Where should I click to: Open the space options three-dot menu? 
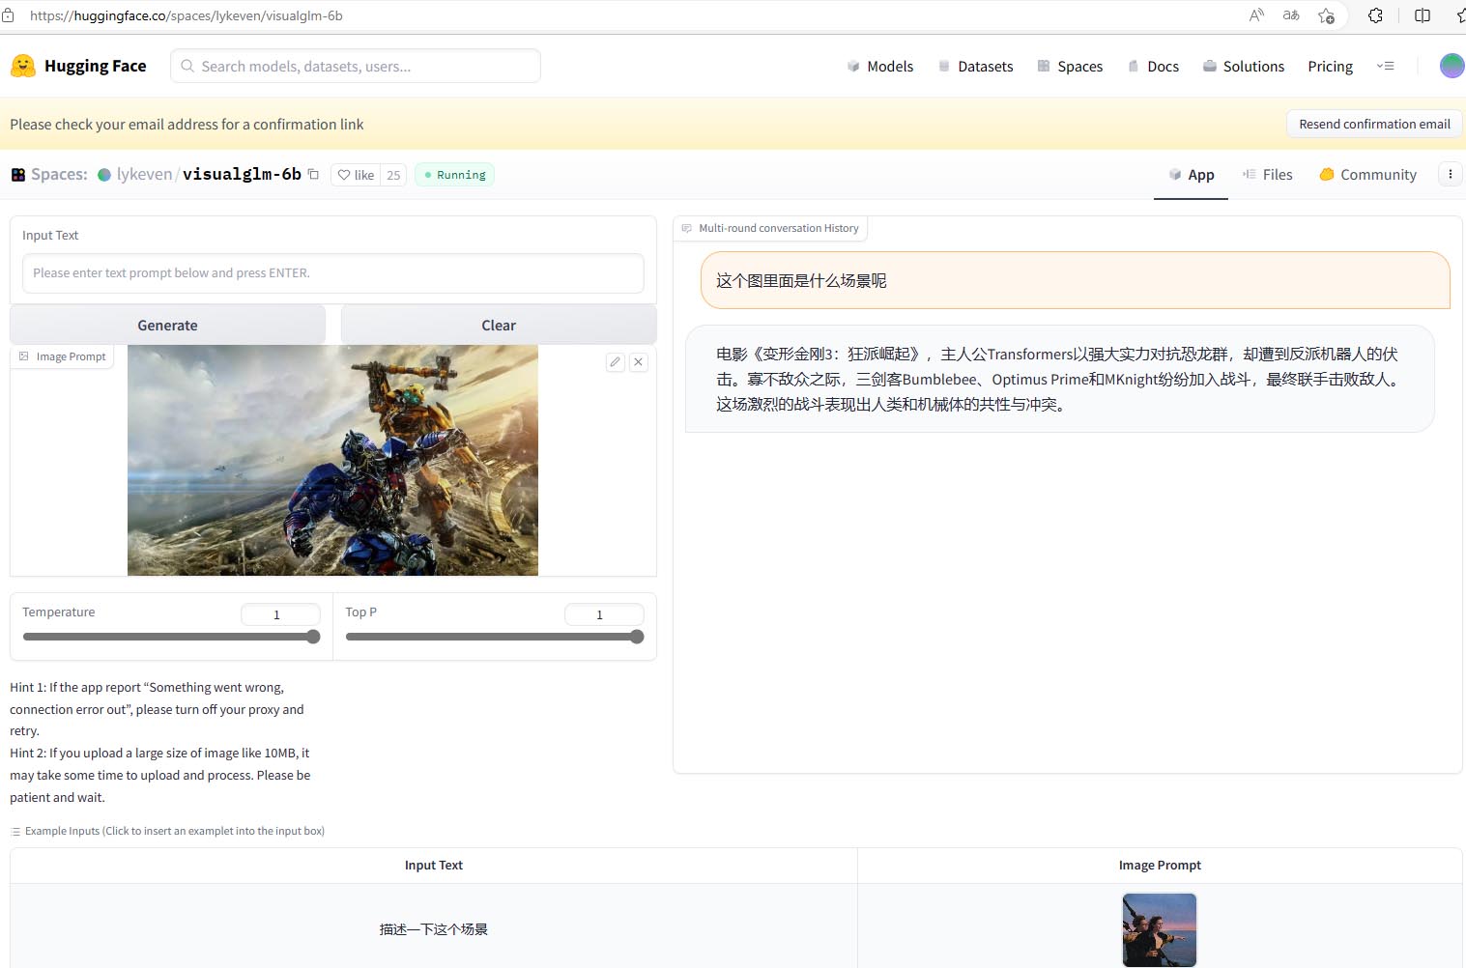1450,174
